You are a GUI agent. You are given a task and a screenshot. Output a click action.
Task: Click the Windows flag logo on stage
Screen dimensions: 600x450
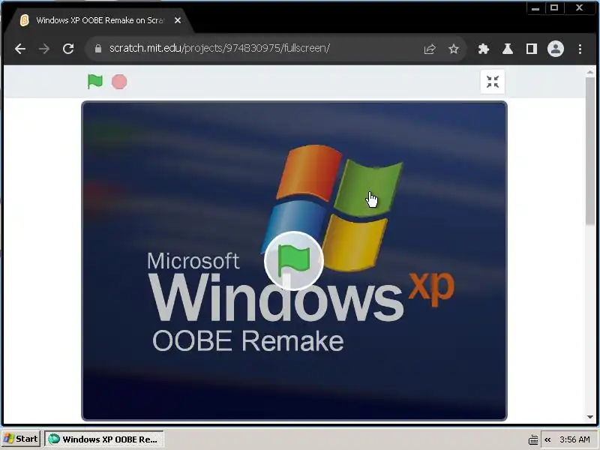[x=331, y=208]
